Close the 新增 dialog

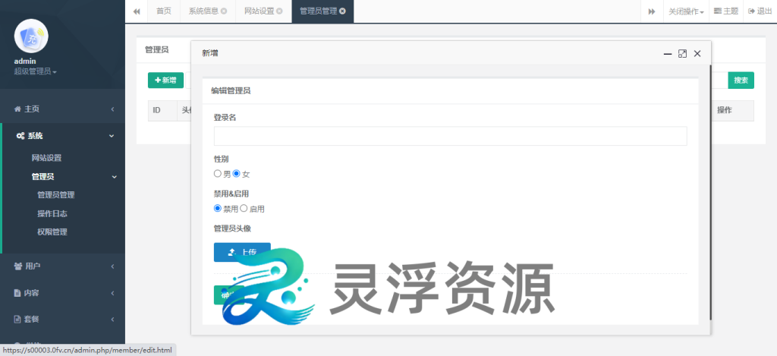[x=697, y=54]
